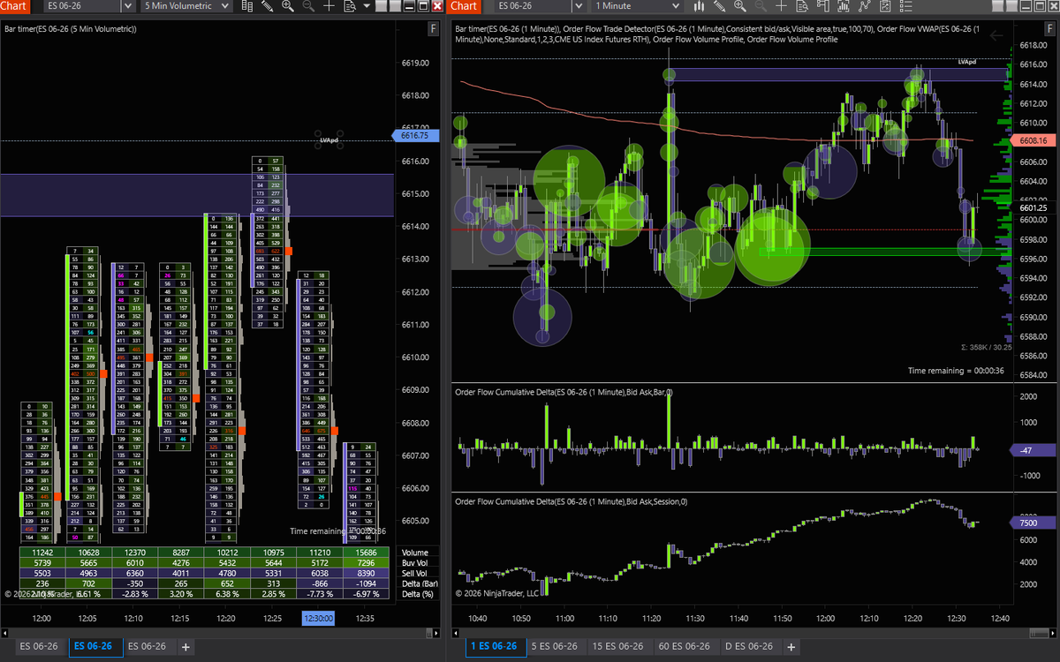Click left arrow of left chart scrollbar

pyautogui.click(x=4, y=632)
